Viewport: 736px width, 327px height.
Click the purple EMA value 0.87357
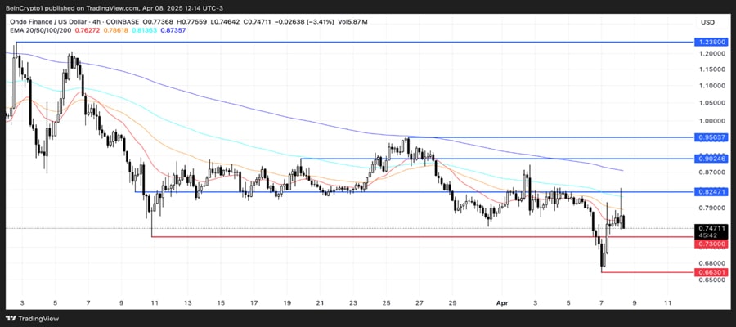(x=173, y=30)
